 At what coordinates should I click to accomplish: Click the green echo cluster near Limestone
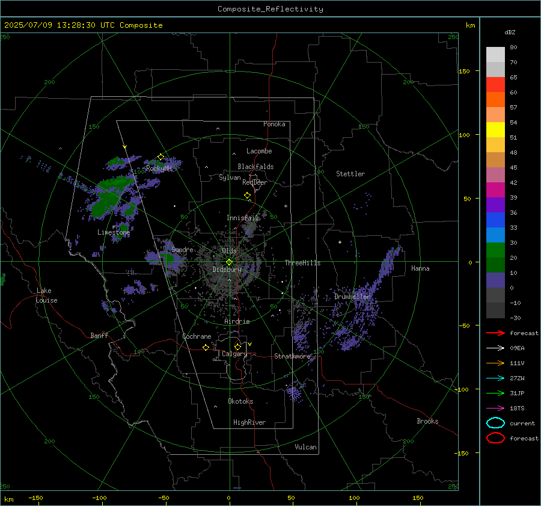pos(123,228)
